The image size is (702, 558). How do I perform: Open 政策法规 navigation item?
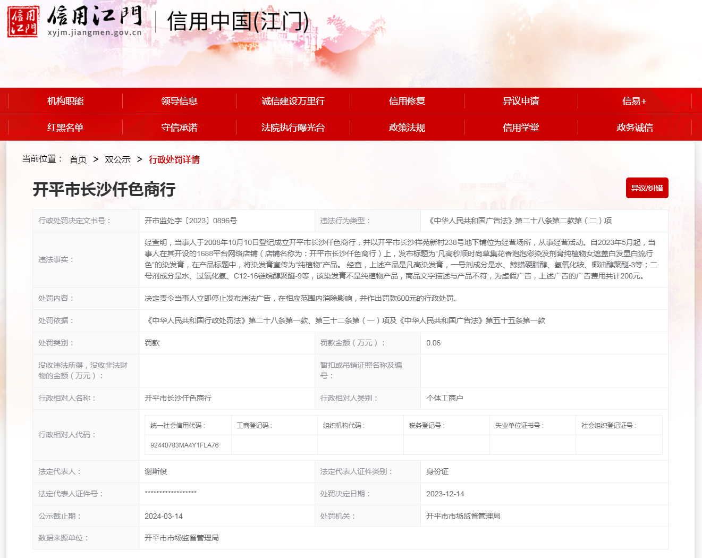pos(407,128)
